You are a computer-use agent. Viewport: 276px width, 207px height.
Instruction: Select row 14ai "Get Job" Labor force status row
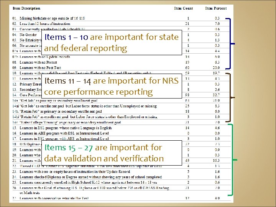click(122, 106)
